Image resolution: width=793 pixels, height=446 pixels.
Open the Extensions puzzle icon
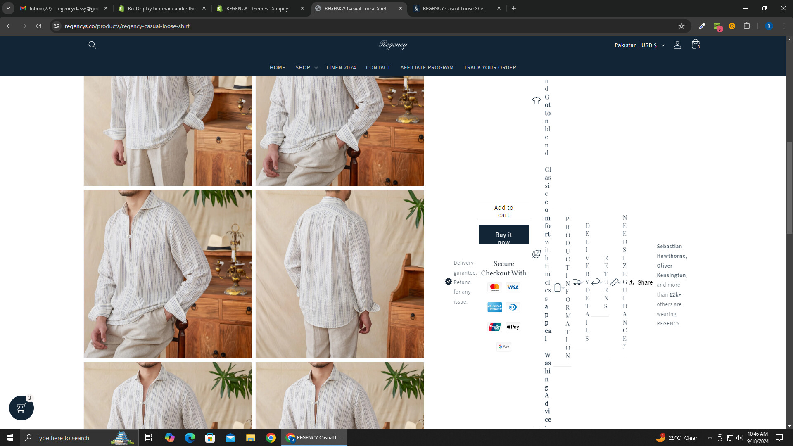pos(747,26)
